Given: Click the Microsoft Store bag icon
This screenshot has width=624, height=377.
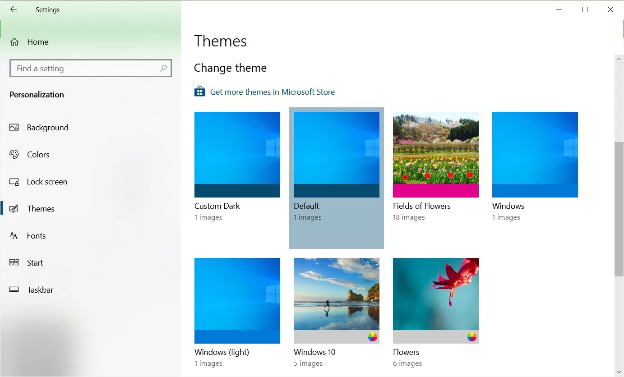Looking at the screenshot, I should tap(199, 92).
